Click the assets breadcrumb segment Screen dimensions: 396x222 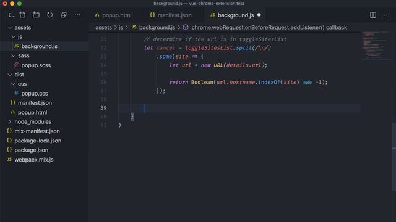point(103,27)
